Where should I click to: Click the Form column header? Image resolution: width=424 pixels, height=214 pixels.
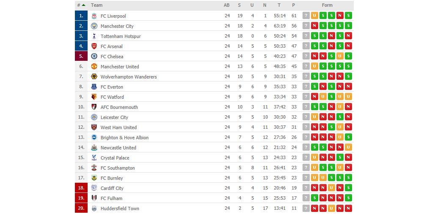(x=327, y=5)
